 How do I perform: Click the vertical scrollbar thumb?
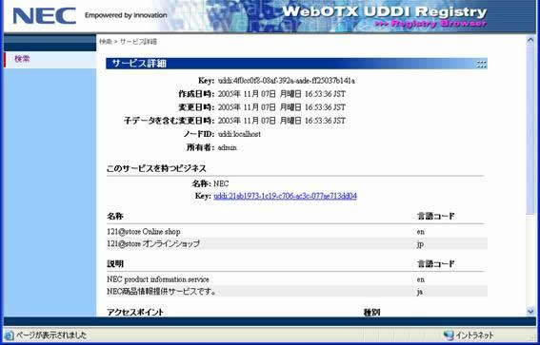click(x=530, y=129)
